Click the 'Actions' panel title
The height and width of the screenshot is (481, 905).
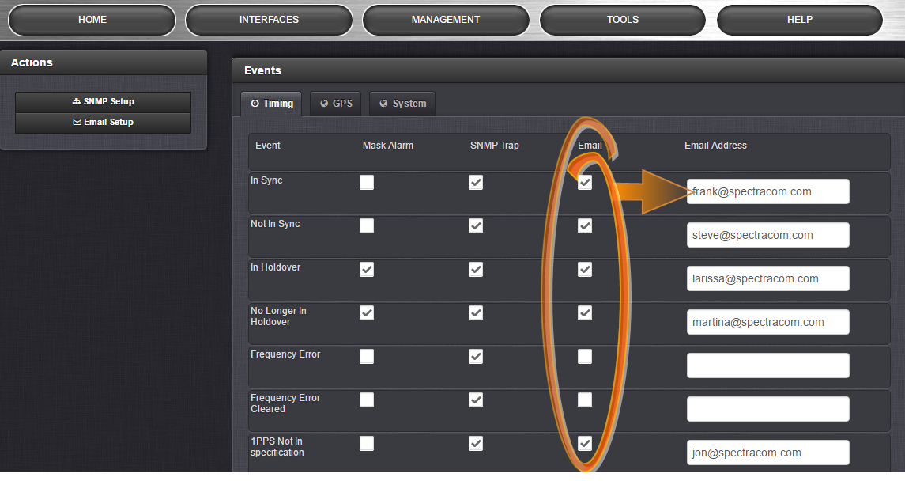[x=32, y=62]
